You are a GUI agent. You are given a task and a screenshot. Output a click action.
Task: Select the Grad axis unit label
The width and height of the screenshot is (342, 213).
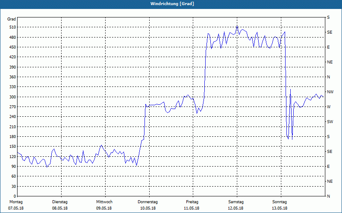pyautogui.click(x=12, y=19)
